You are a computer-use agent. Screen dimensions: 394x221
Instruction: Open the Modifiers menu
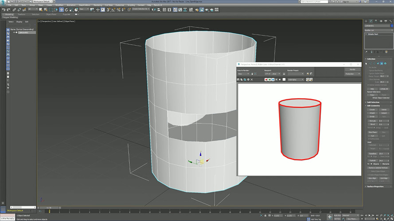pyautogui.click(x=59, y=5)
